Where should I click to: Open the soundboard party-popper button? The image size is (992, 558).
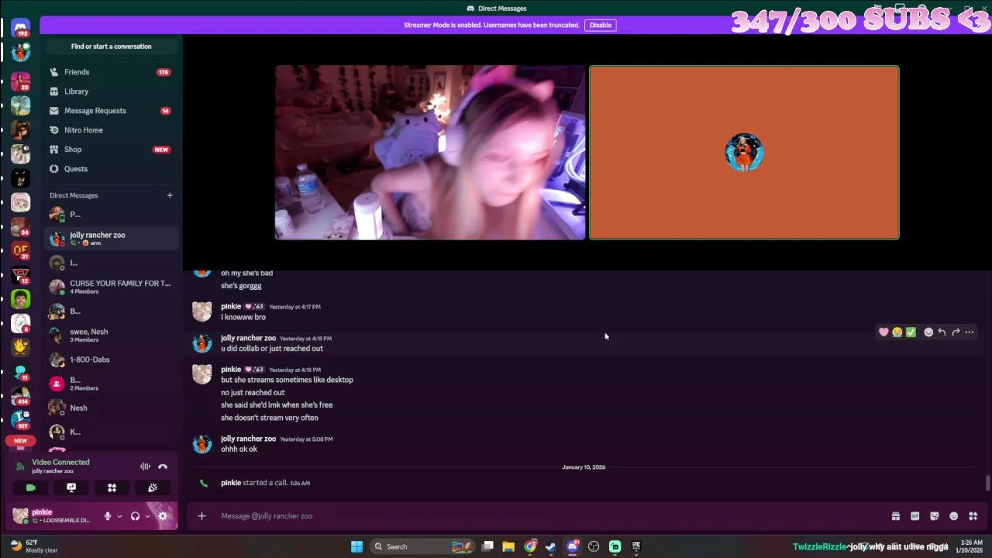coord(153,487)
